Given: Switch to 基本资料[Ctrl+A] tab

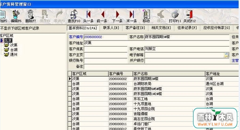Looking at the screenshot, I should pyautogui.click(x=83, y=28).
